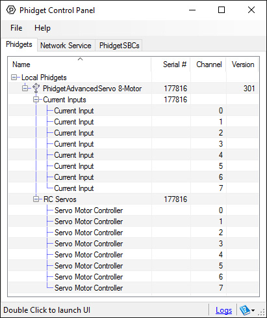Select Current Input channel 4
267x318 pixels.
point(134,155)
